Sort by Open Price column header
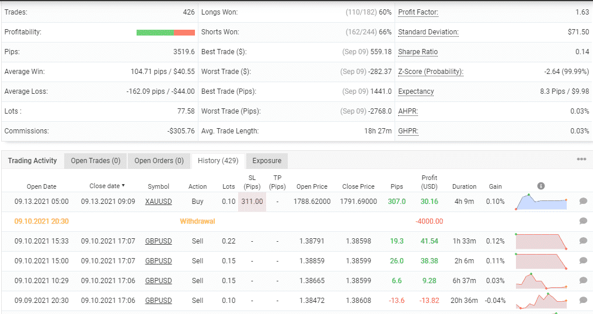 [312, 186]
